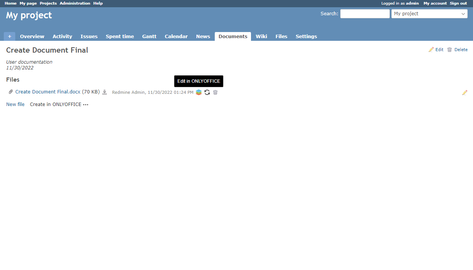This screenshot has height=270, width=473.
Task: Focus the Search input field
Action: click(x=365, y=14)
